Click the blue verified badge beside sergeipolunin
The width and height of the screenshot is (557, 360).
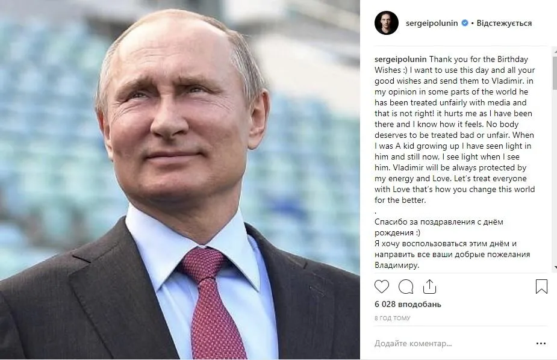465,23
